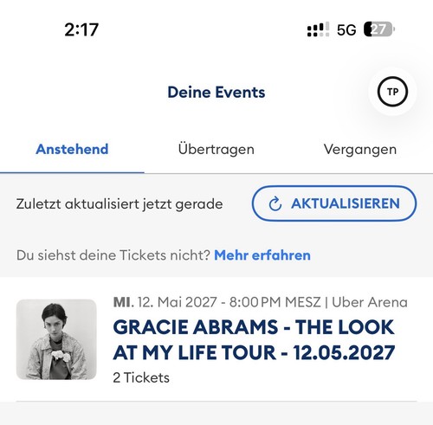433x425 pixels.
Task: Open the Gracie Abrams tour event title
Action: click(254, 339)
